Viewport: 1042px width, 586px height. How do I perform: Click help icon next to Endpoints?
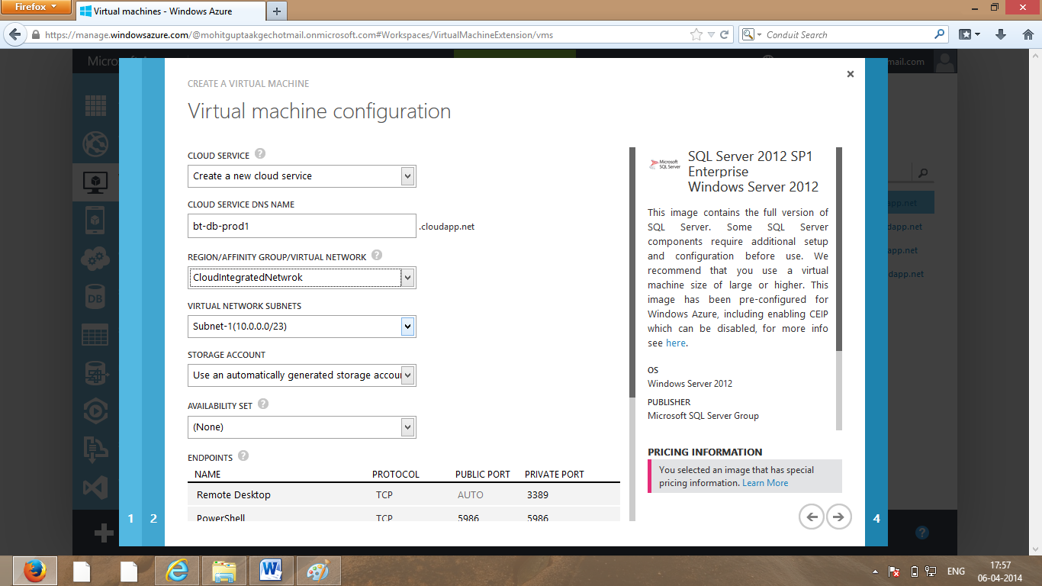coord(243,456)
